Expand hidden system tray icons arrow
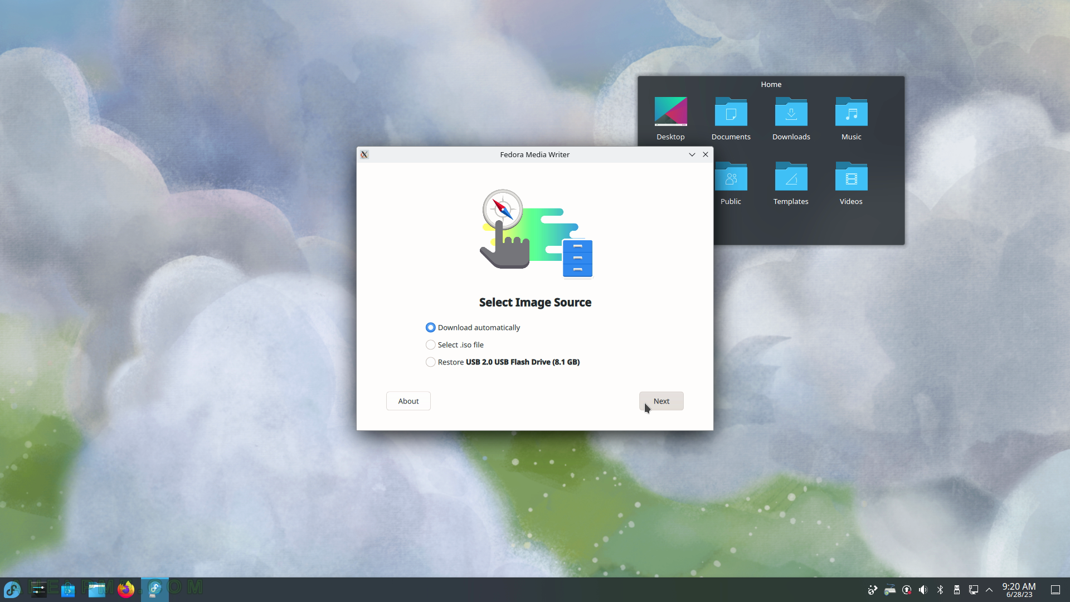The image size is (1070, 602). (x=989, y=590)
